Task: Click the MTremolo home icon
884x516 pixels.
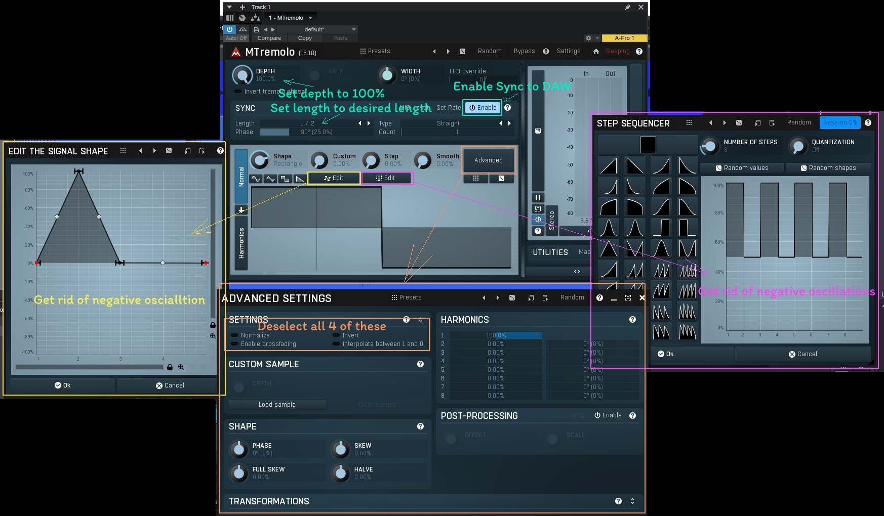Action: tap(596, 51)
